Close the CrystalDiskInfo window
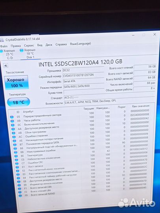Screen dimensions: 160x213 (154, 34)
